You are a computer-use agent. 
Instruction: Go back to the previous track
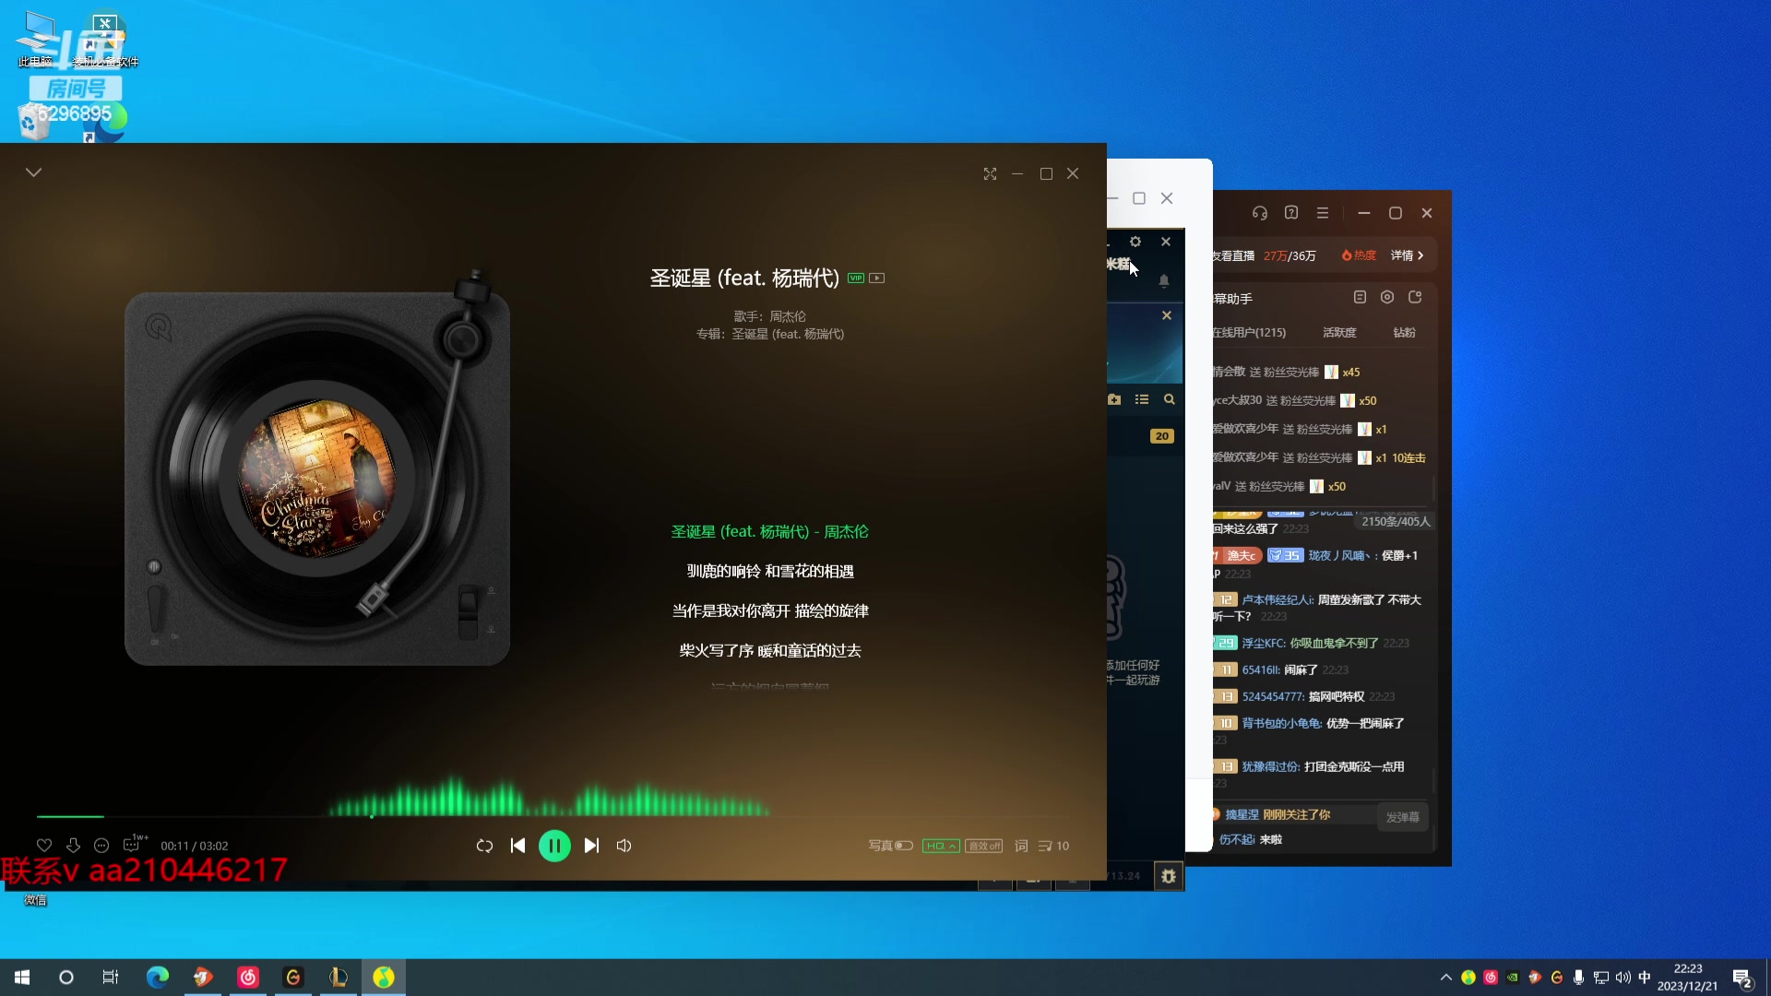517,846
